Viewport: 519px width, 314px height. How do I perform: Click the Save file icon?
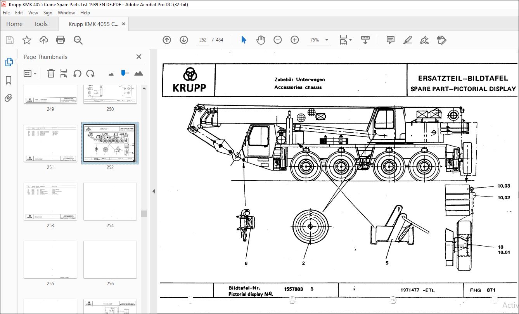click(x=10, y=40)
